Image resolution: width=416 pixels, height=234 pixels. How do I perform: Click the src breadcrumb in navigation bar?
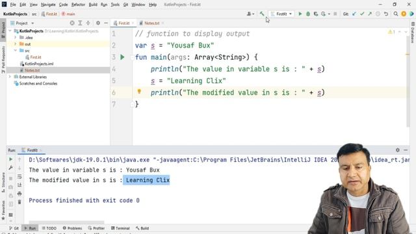(34, 14)
